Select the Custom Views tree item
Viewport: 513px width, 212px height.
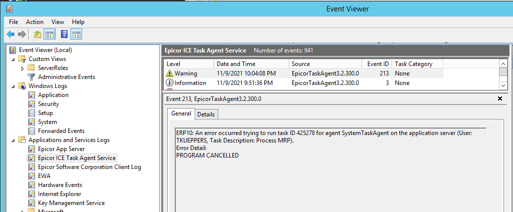[47, 59]
